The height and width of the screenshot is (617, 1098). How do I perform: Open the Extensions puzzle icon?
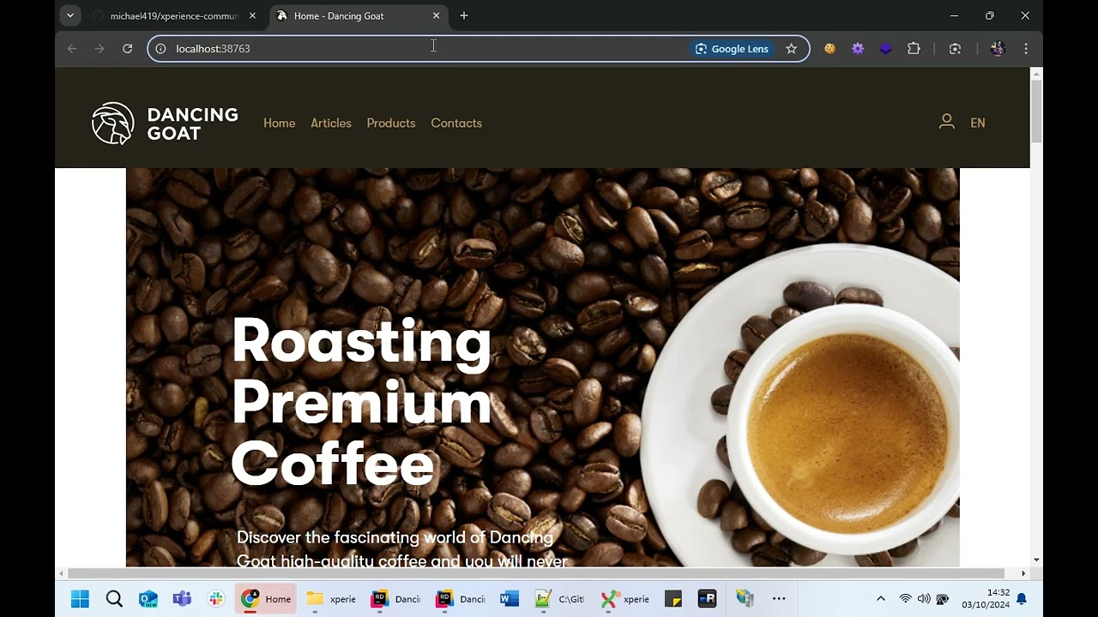click(x=914, y=49)
